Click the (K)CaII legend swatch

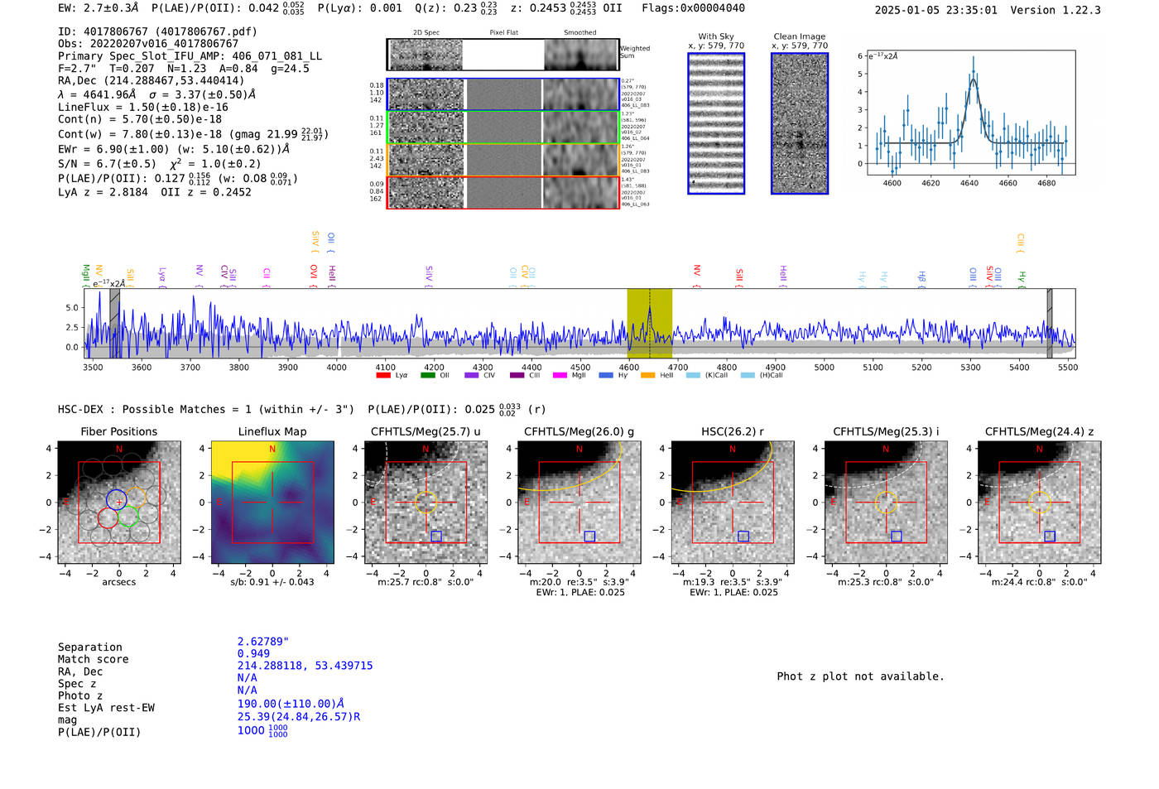pos(693,375)
